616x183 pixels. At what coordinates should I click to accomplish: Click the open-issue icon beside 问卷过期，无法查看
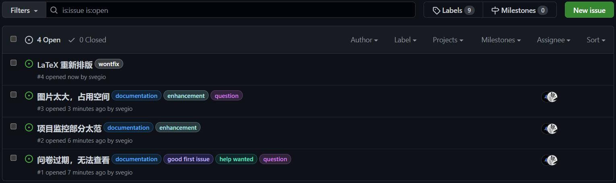(29, 159)
